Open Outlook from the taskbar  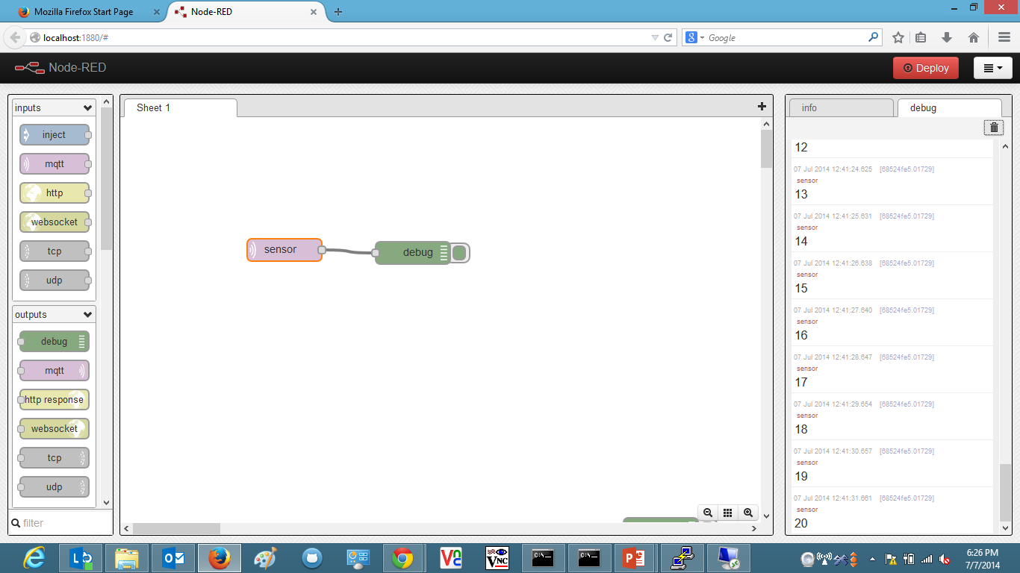tap(173, 558)
